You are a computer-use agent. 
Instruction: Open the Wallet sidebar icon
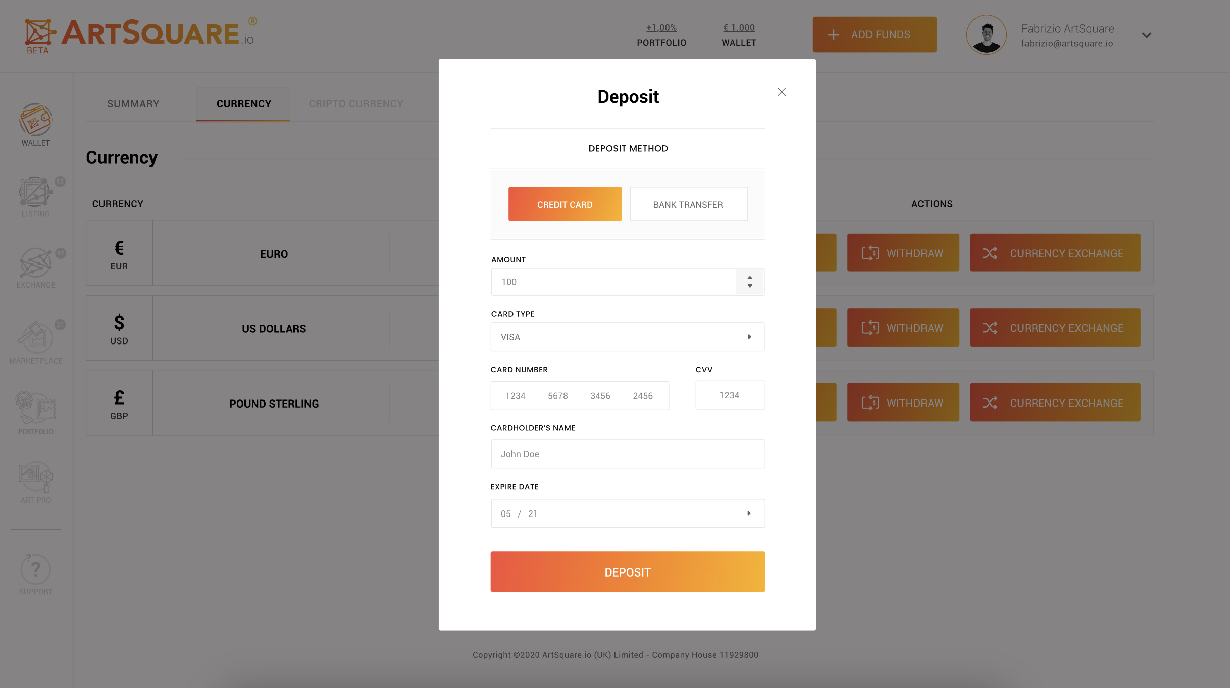[x=35, y=120]
